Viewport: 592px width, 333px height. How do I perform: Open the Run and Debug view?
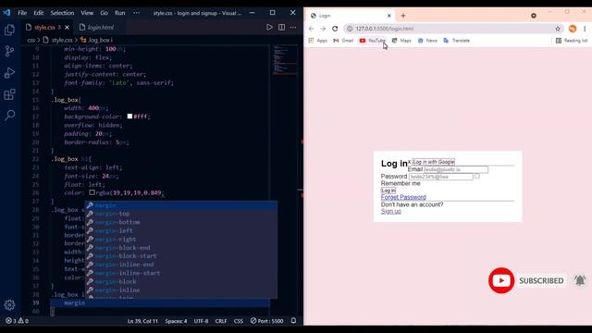point(9,72)
